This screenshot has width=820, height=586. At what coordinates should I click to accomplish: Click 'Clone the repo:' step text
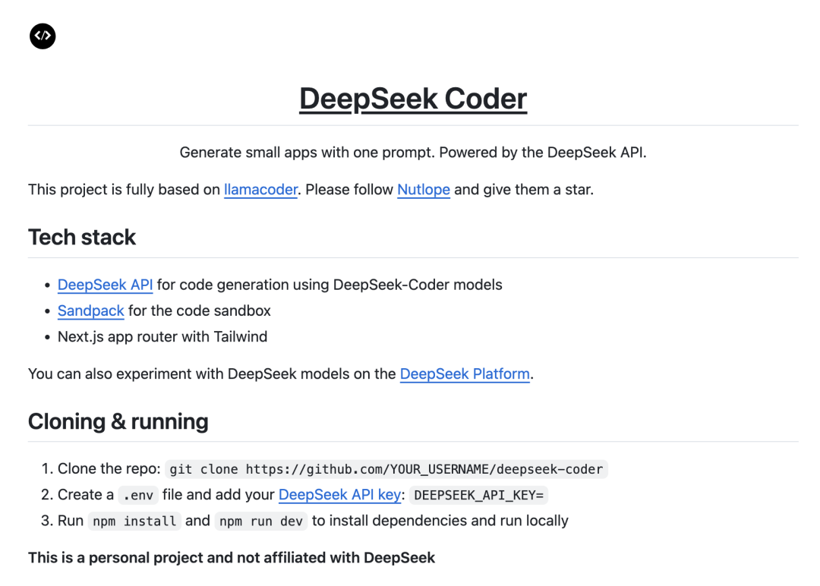(x=109, y=468)
